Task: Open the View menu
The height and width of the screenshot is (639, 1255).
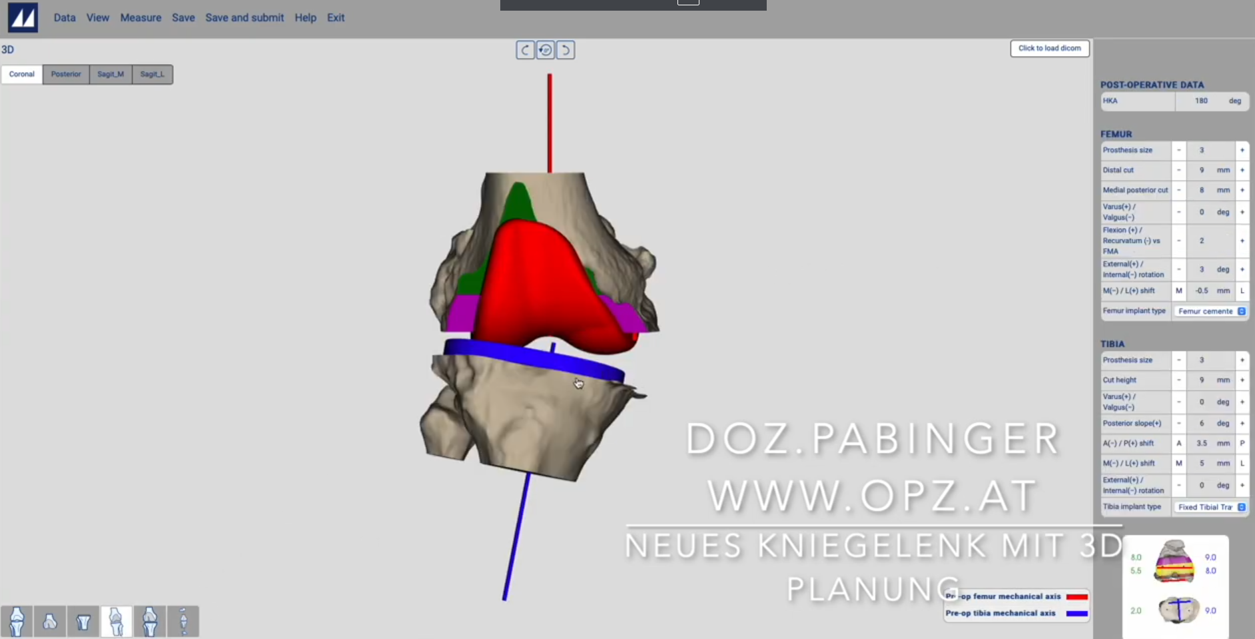Action: [x=97, y=18]
